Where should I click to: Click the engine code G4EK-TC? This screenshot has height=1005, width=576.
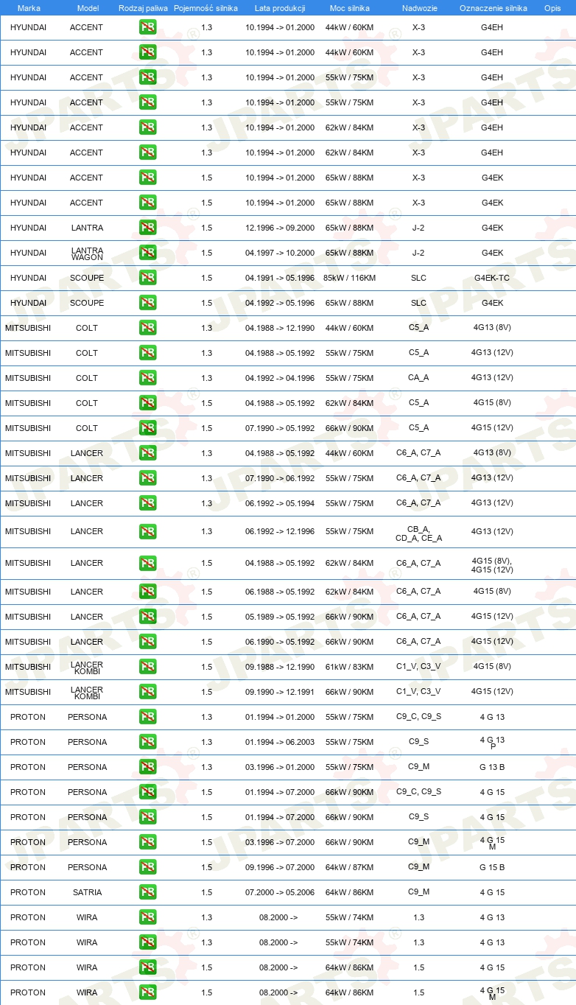pyautogui.click(x=492, y=278)
